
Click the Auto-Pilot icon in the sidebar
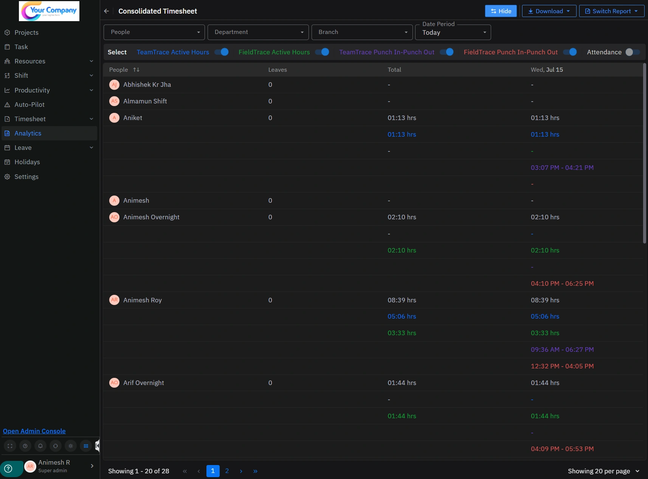coord(7,105)
